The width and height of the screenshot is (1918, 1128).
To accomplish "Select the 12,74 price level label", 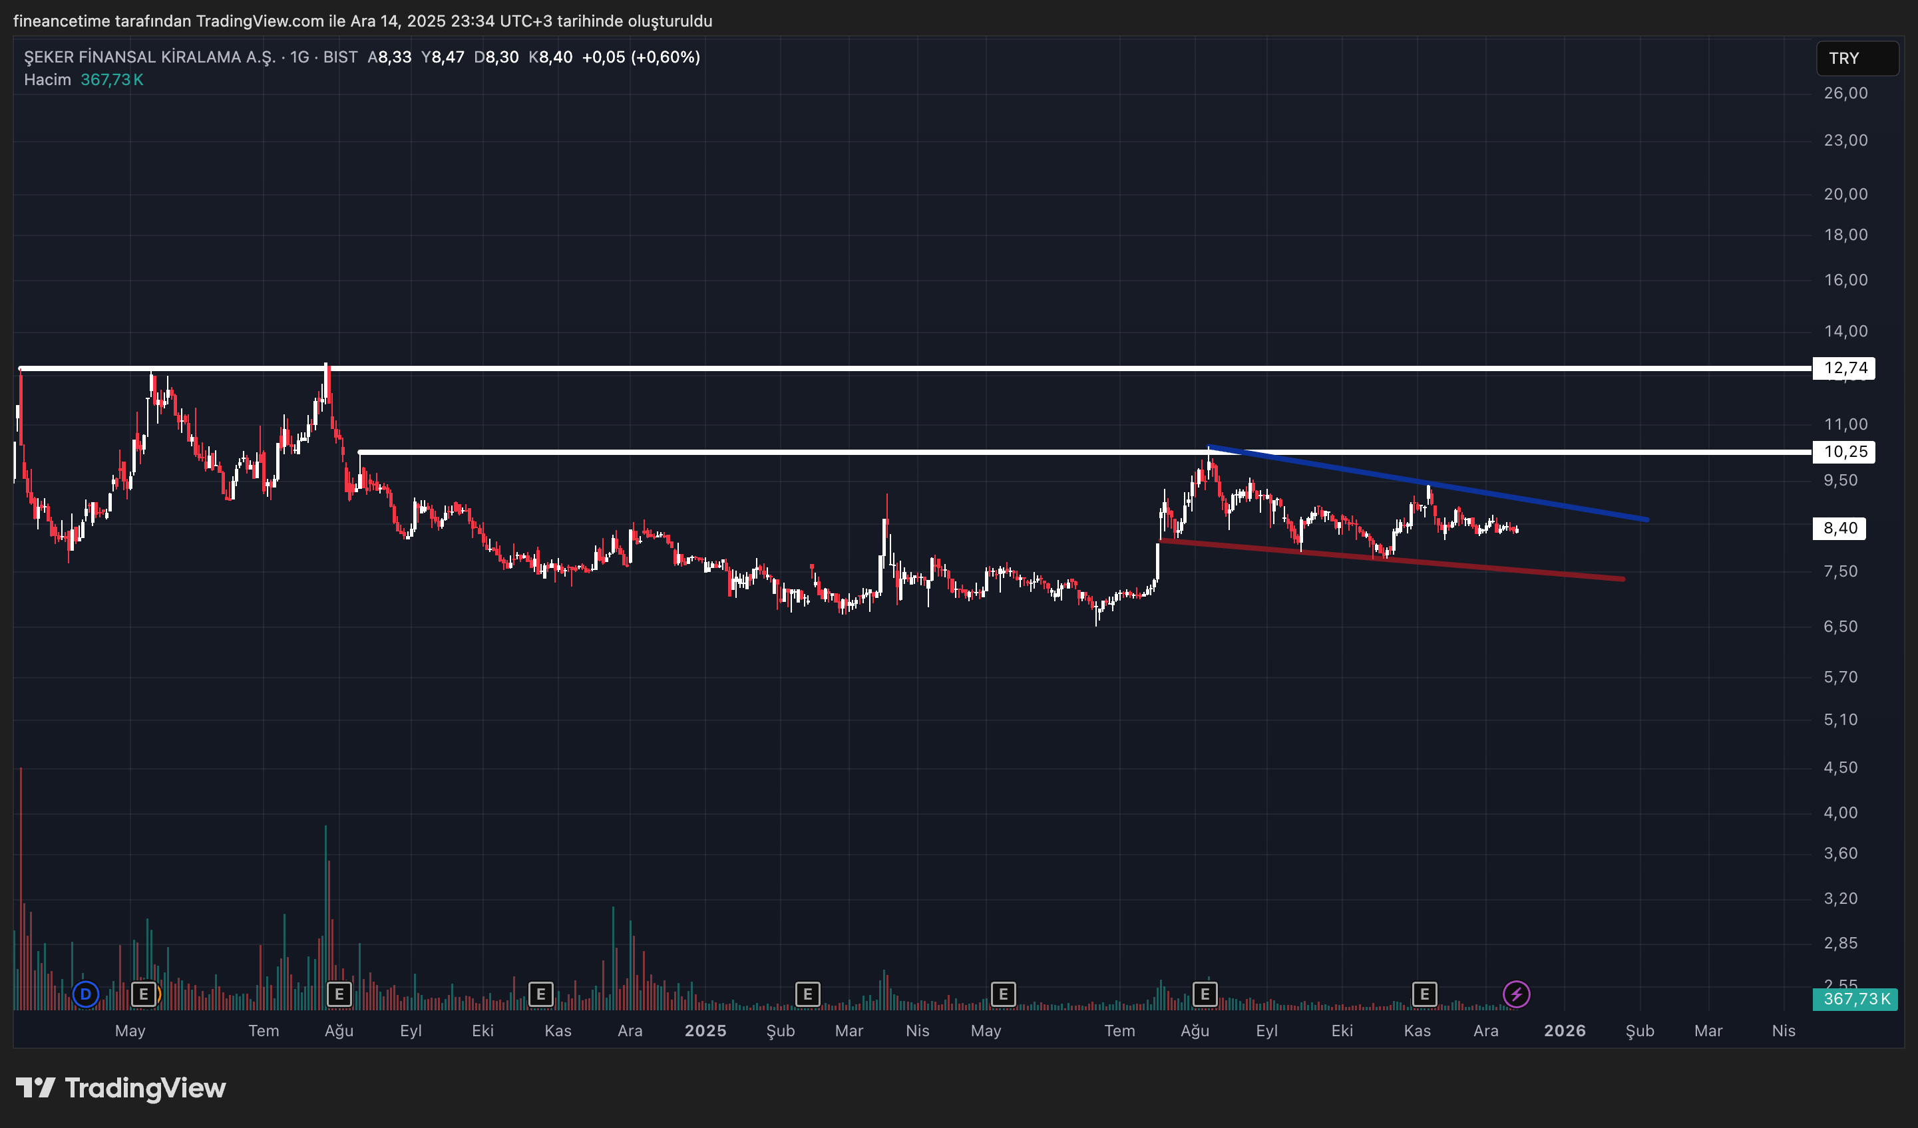I will coord(1845,368).
